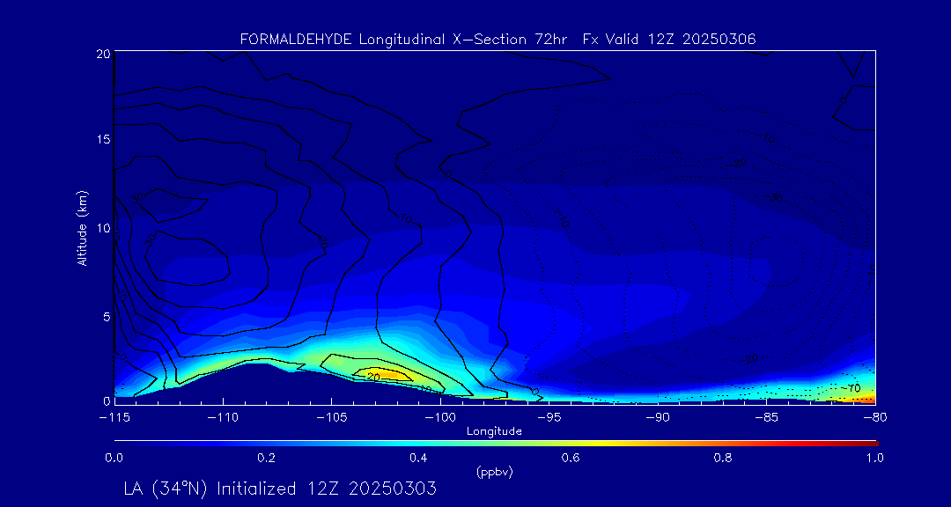Select 'LA (34°N) Initialized 12Z 20250303' footer text
This screenshot has width=951, height=507.
click(280, 489)
